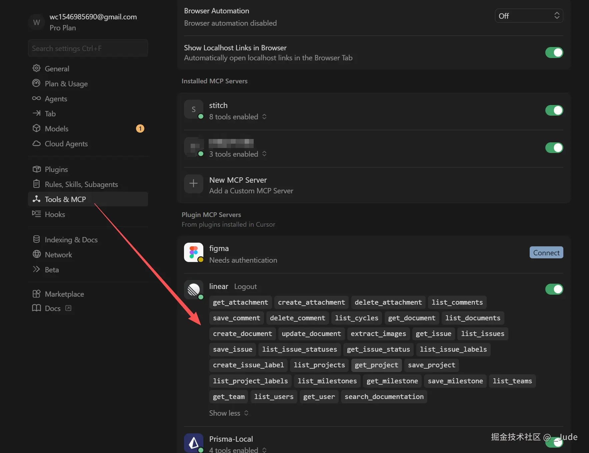Add a New MCP Server

tap(373, 185)
